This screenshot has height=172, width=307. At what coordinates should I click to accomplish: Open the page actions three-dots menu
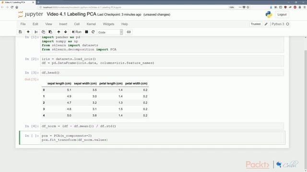(240, 7)
